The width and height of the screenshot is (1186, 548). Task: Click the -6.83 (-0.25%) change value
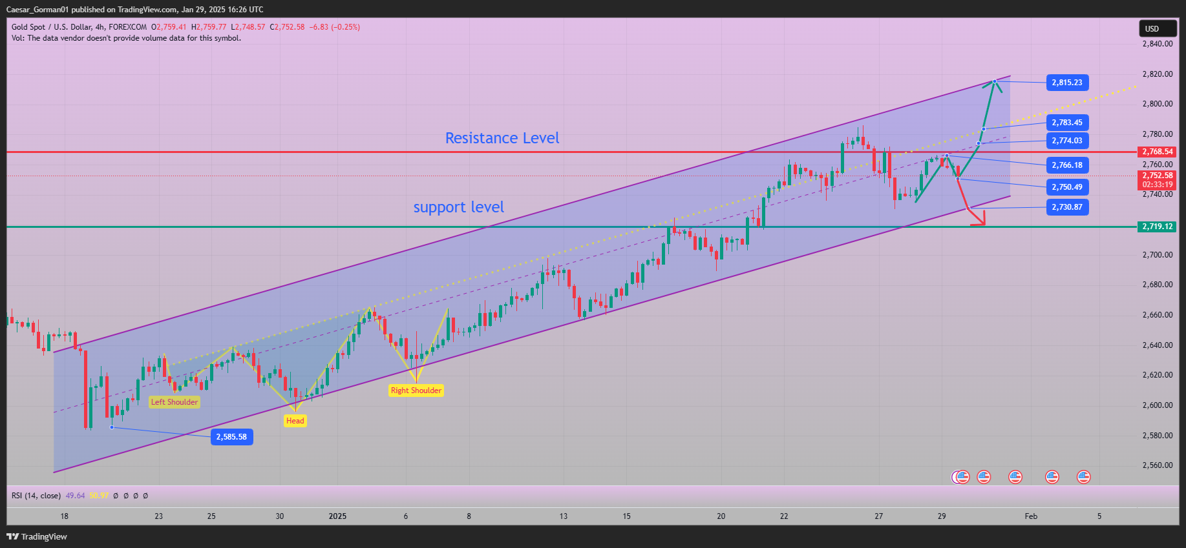point(335,27)
